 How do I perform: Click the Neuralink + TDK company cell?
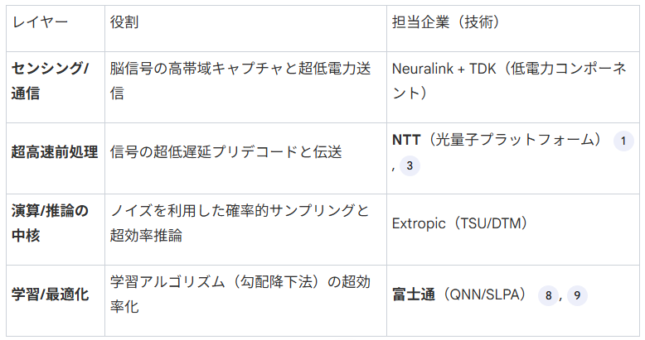coord(508,80)
